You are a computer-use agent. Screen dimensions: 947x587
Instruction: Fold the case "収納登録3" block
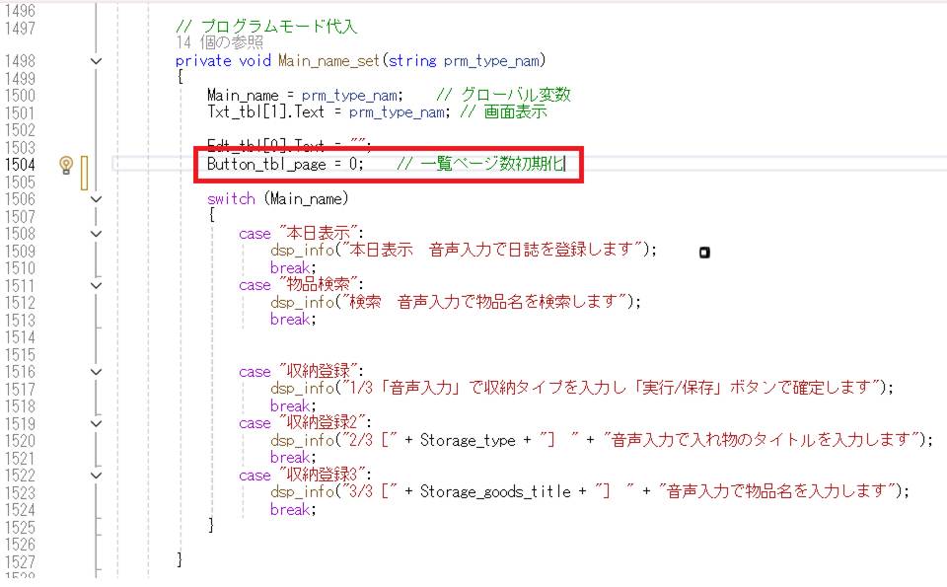(x=96, y=475)
